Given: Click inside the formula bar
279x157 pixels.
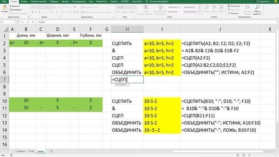Looking at the screenshot, I should [x=157, y=22].
